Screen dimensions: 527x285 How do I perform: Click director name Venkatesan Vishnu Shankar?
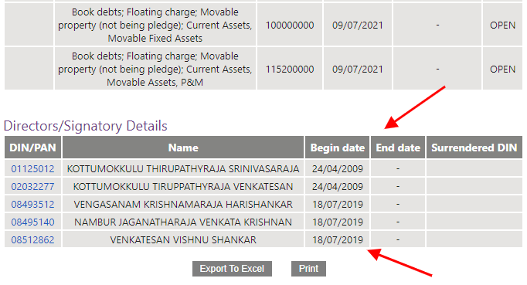[183, 240]
